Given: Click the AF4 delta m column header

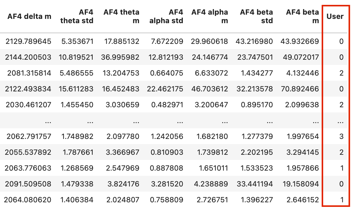Looking at the screenshot, I should point(29,16).
